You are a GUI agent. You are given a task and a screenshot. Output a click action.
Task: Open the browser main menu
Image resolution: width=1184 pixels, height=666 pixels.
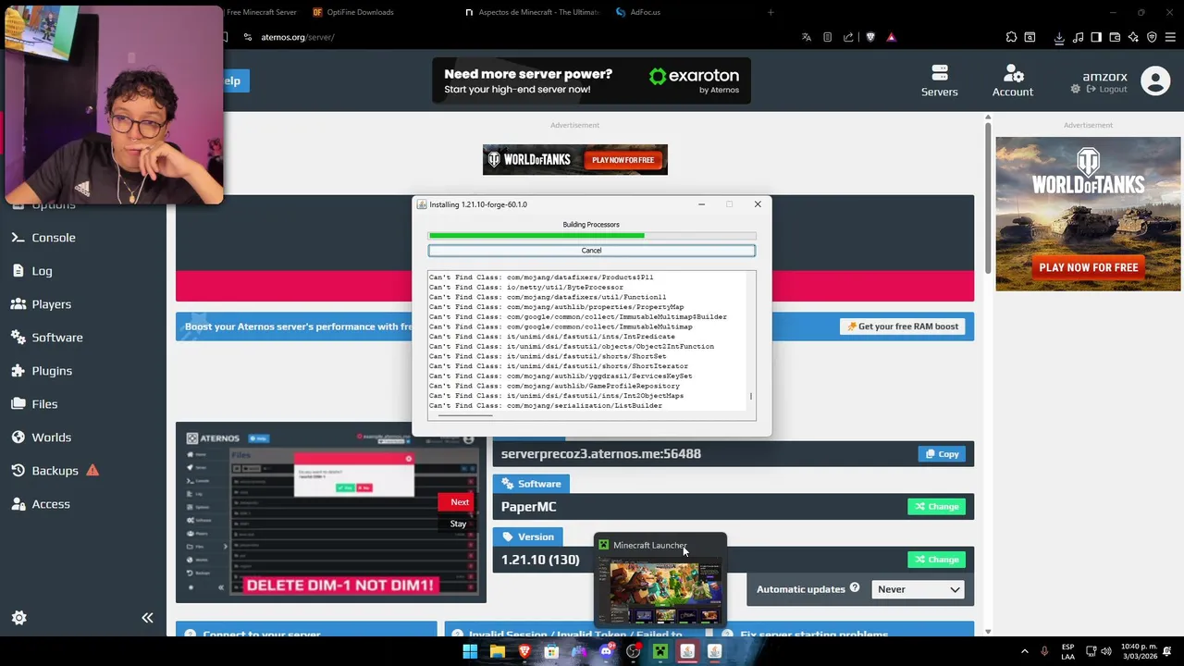[x=1171, y=37]
